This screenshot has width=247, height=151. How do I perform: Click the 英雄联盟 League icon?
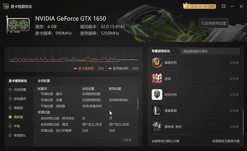157,111
